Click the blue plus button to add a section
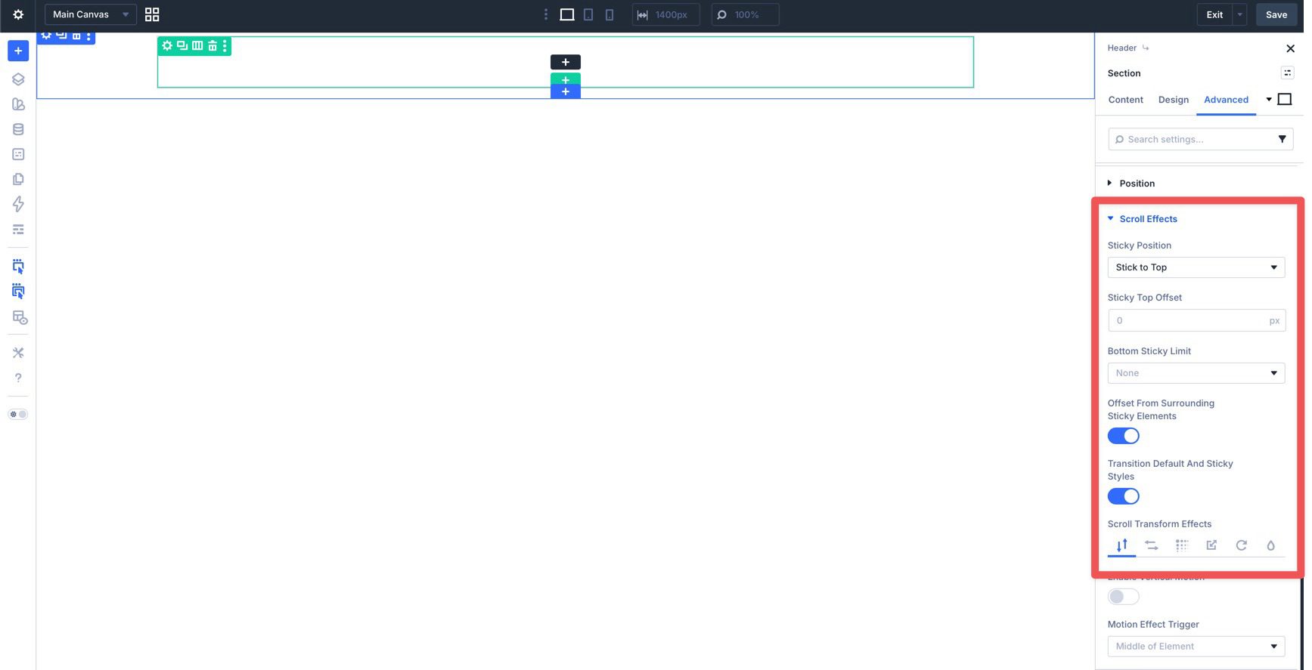Screen dimensions: 1312x670 [x=566, y=91]
